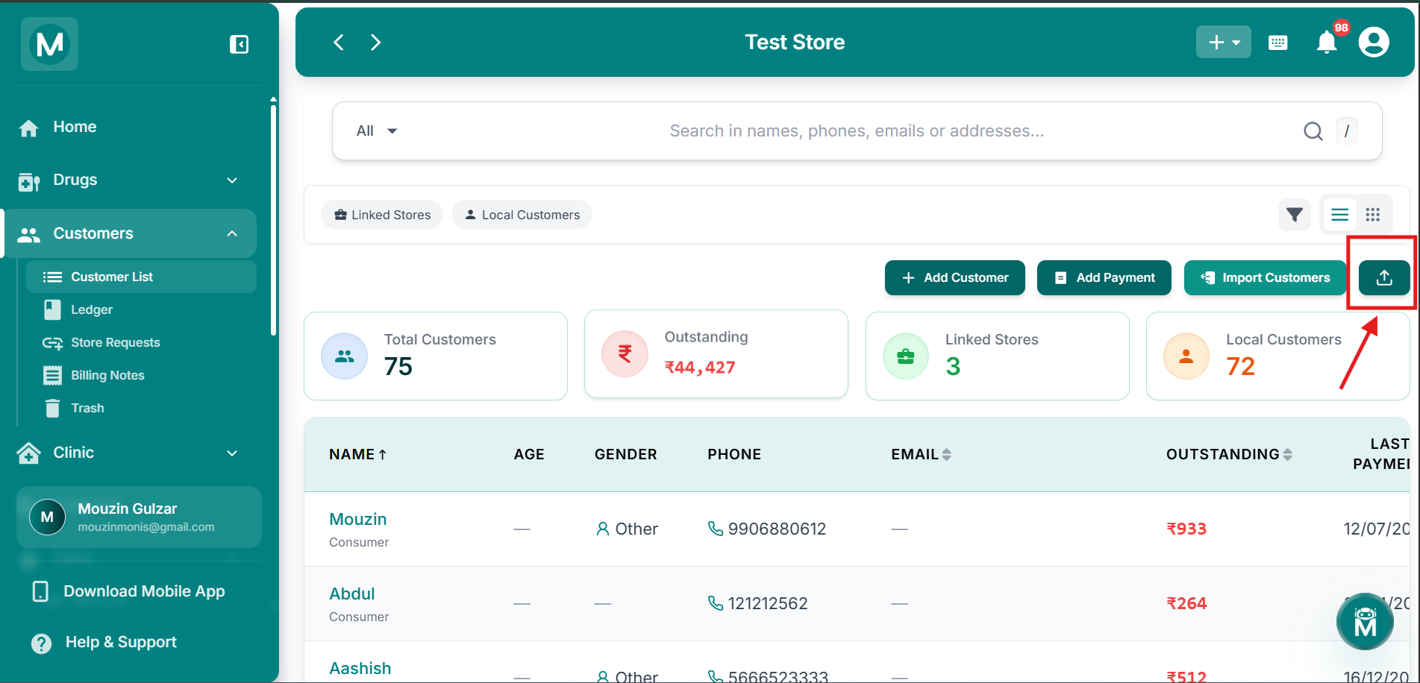Expand the Clinic menu chevron
1420x683 pixels.
coord(232,453)
